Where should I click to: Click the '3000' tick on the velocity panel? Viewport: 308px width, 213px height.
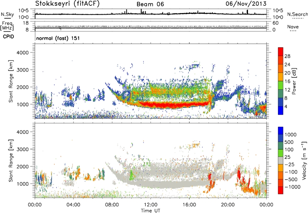click(x=23, y=149)
